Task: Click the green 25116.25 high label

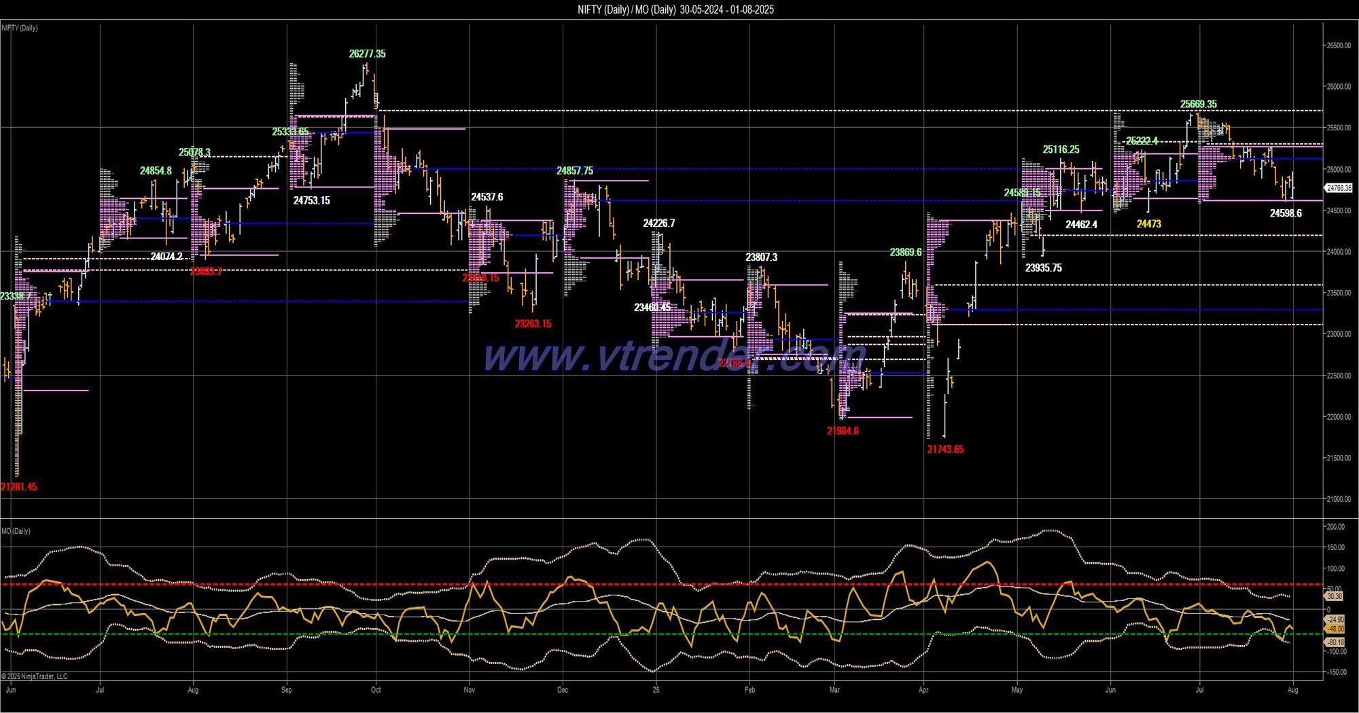Action: pyautogui.click(x=1061, y=149)
